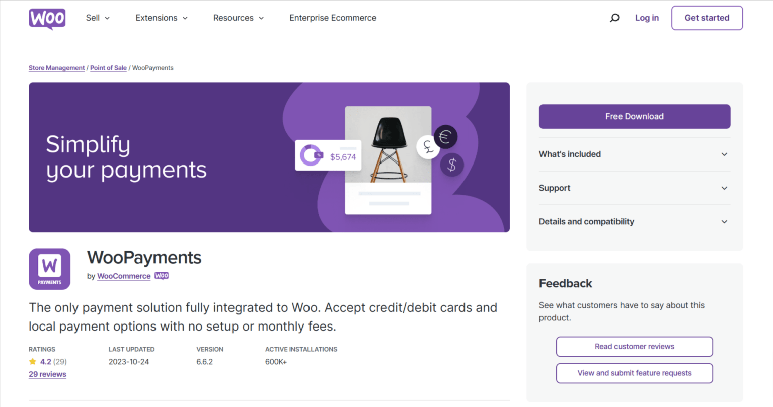Open the Resources dropdown menu

click(x=239, y=18)
